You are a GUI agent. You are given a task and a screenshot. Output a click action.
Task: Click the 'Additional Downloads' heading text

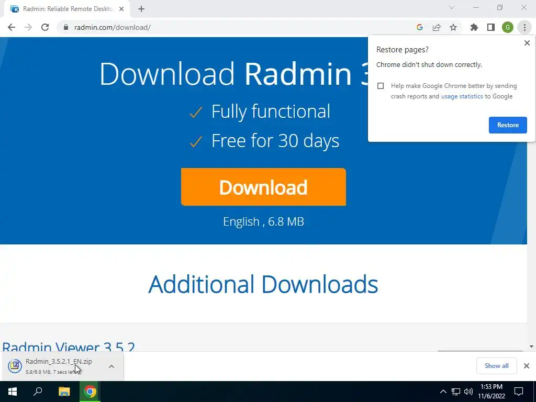point(263,284)
